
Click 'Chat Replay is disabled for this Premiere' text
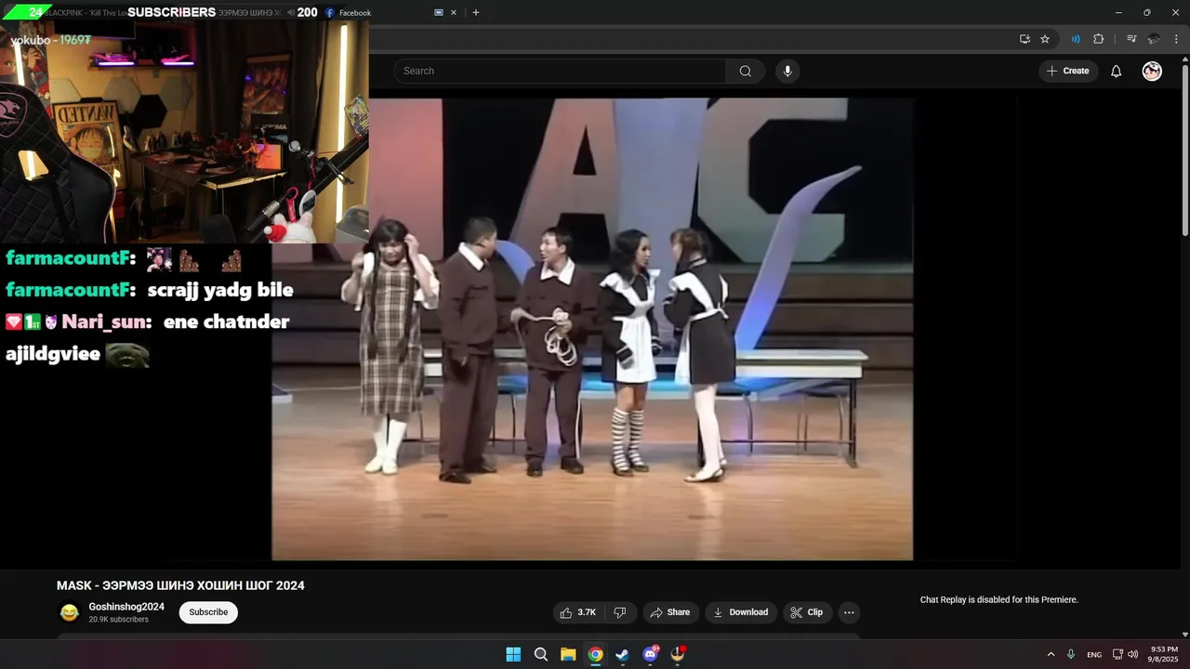pyautogui.click(x=999, y=600)
